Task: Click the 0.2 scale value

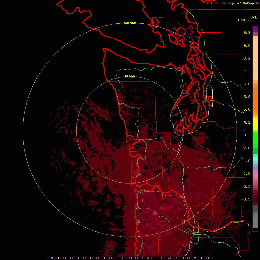Action: tap(247, 187)
